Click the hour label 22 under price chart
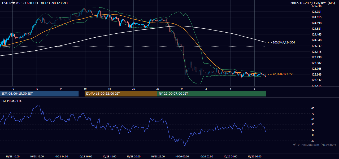 pos(158,88)
